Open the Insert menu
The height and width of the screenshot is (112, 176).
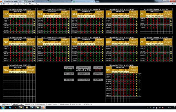(14, 4)
